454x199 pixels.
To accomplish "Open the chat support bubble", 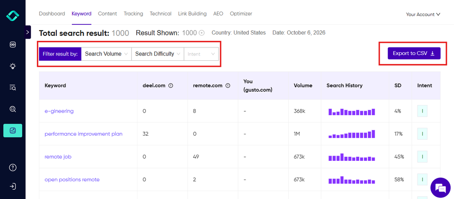I will coord(441,188).
